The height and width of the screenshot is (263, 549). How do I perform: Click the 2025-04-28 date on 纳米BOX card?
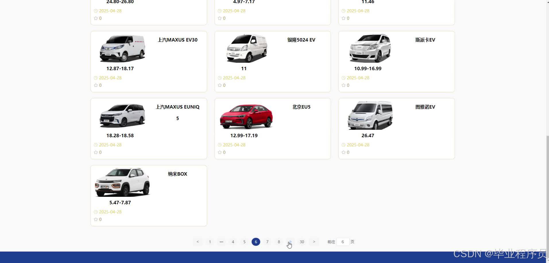110,212
